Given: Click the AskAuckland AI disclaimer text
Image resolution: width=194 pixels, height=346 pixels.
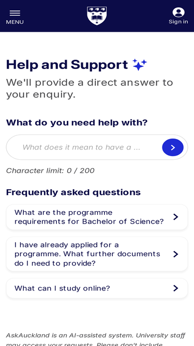Looking at the screenshot, I should 96,339.
